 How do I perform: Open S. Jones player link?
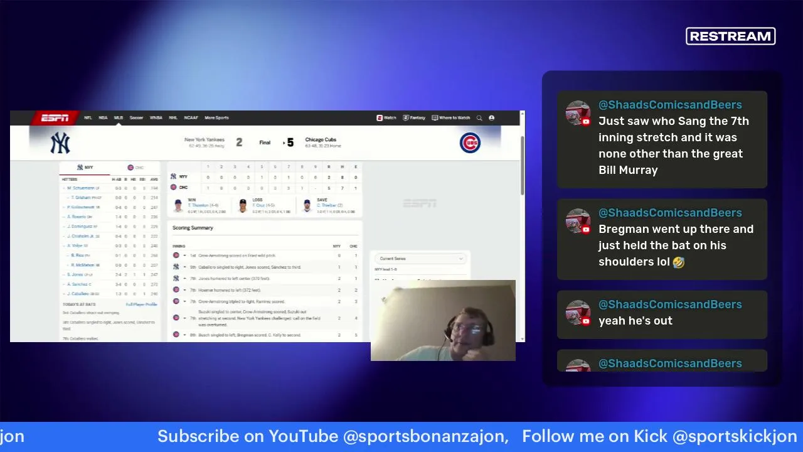tap(75, 274)
